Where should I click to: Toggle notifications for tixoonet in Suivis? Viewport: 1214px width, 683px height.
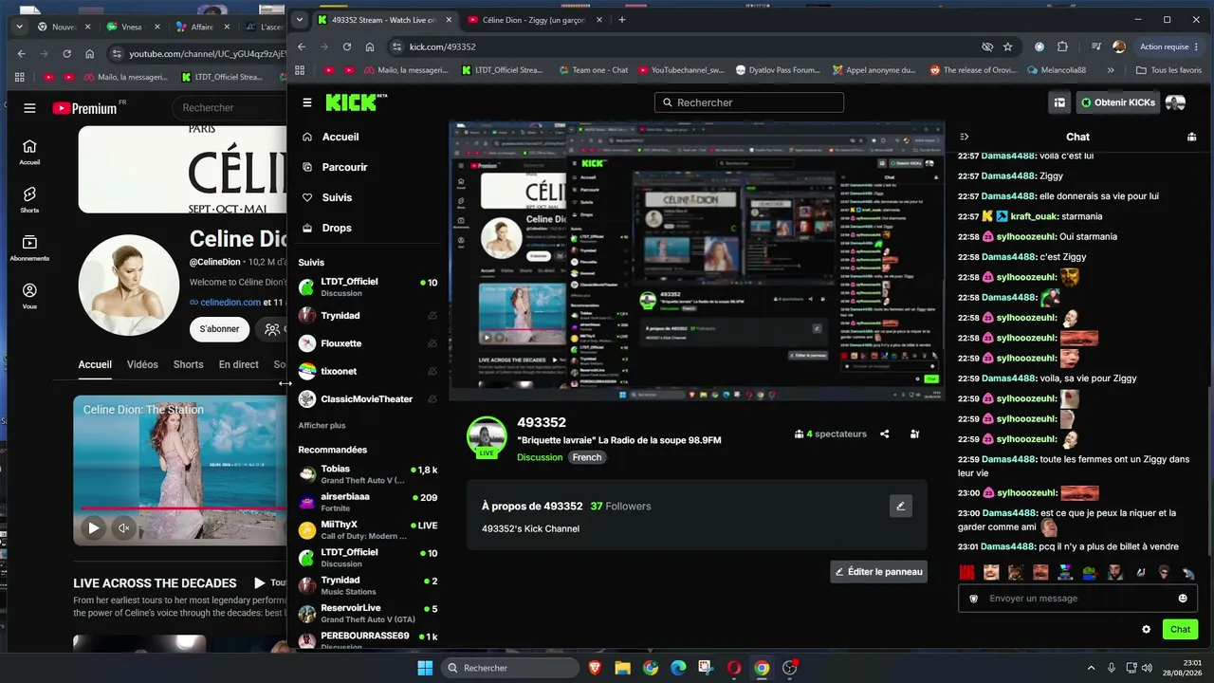[432, 371]
